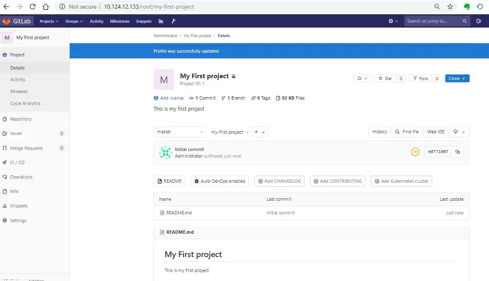Open the notification bell control

362,78
